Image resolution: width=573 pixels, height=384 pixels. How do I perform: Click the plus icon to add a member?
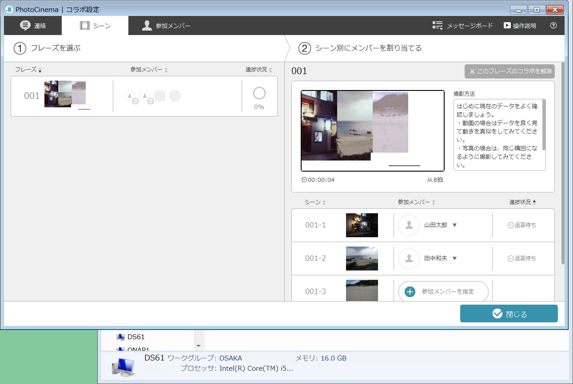point(409,291)
